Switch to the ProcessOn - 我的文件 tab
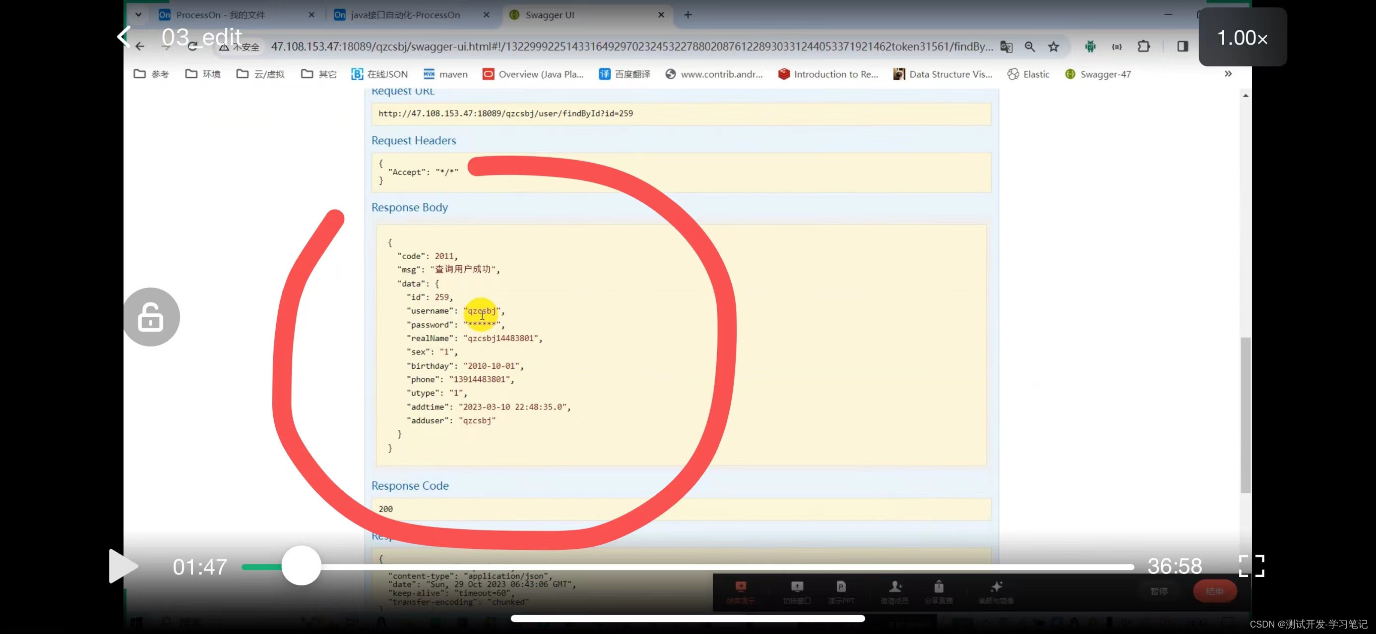This screenshot has height=634, width=1376. [x=220, y=15]
